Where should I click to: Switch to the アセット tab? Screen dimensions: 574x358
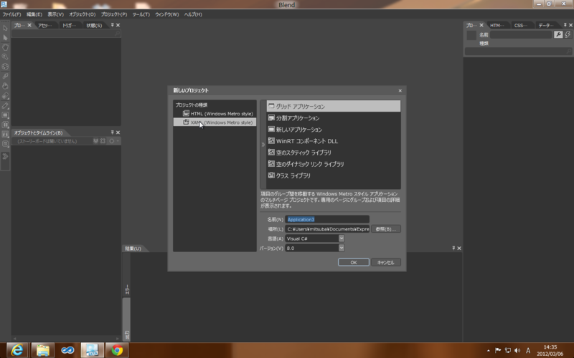tap(45, 25)
